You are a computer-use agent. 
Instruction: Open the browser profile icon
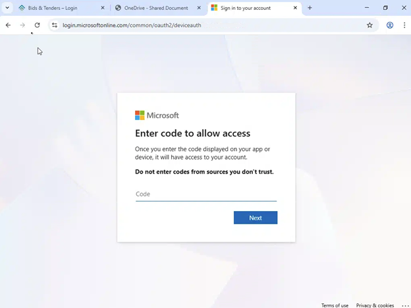point(390,25)
